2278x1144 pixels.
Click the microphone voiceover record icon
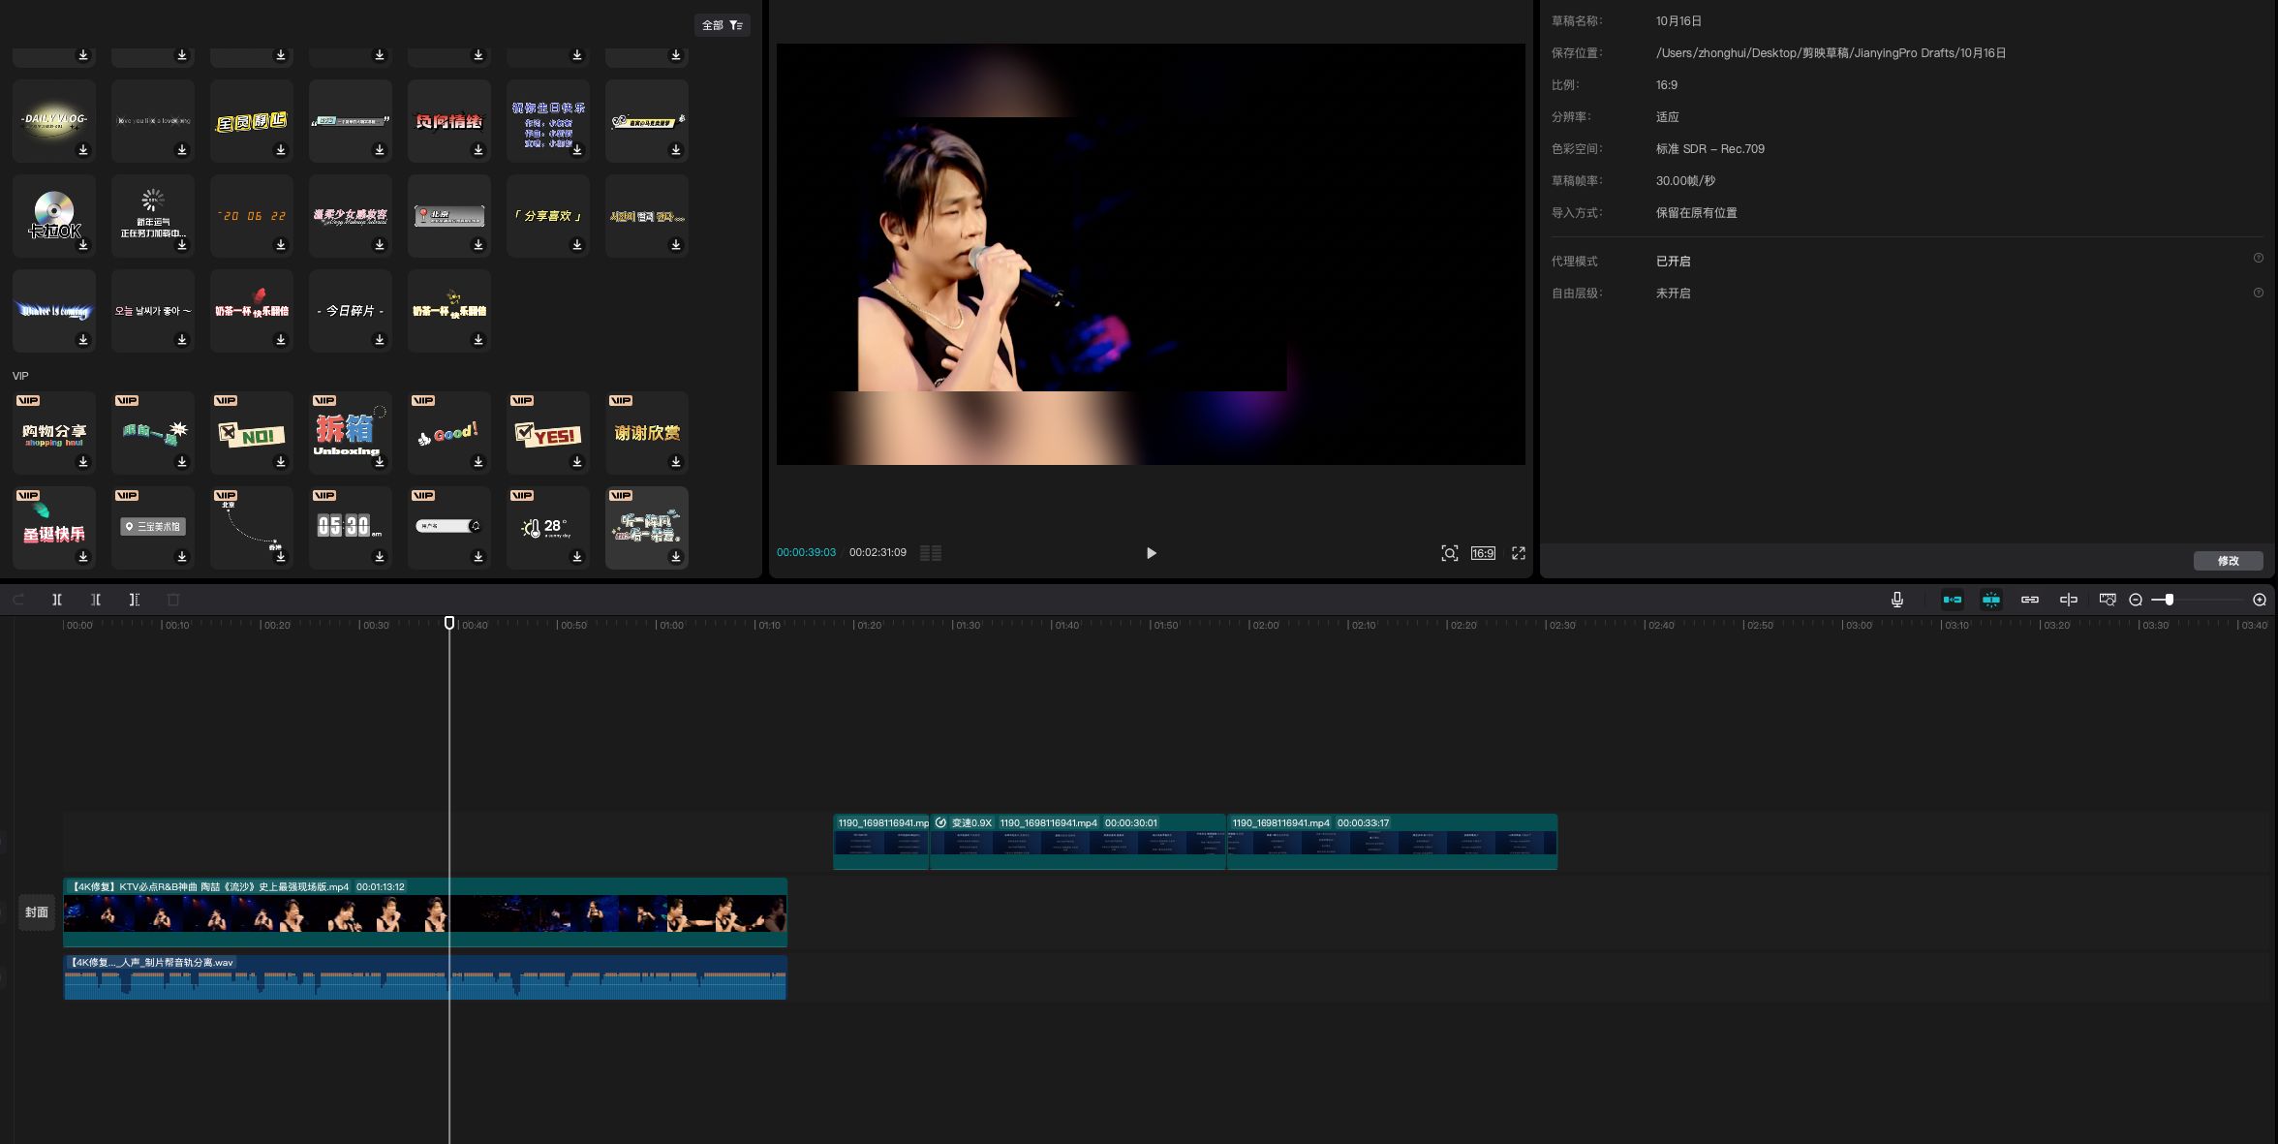click(1897, 600)
